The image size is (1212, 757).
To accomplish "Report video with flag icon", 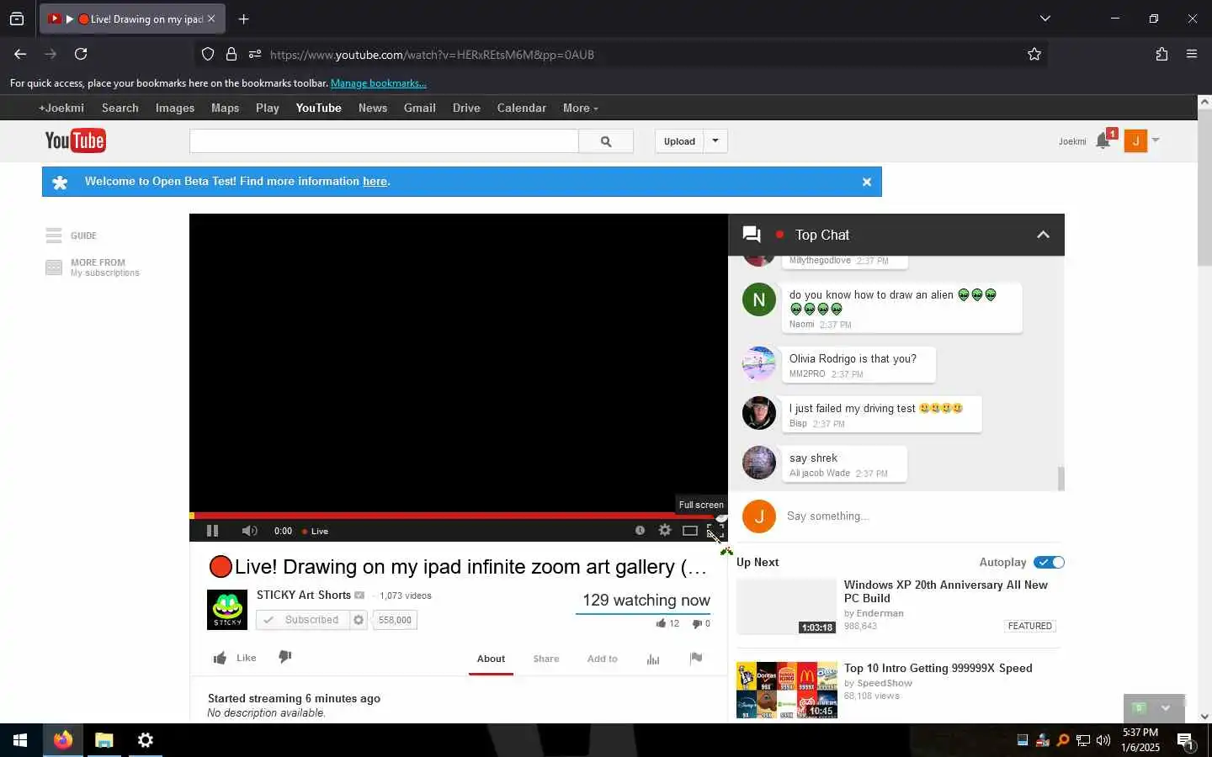I will (x=696, y=658).
